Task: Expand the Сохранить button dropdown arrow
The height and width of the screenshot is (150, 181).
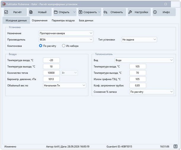Action: [99, 12]
